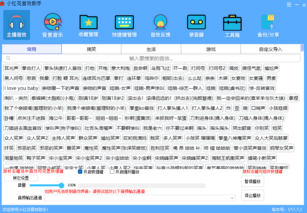Screen dimensions: 307x213
Task: Play the 尴尬声 sound effect
Action: click(271, 68)
